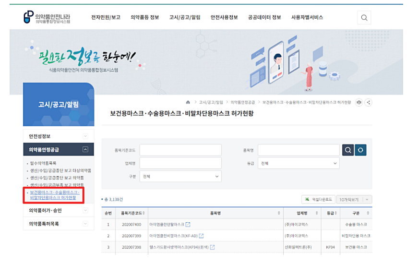
Task: Open product link 아이엠클린덴탈마스크
Action: [167, 224]
